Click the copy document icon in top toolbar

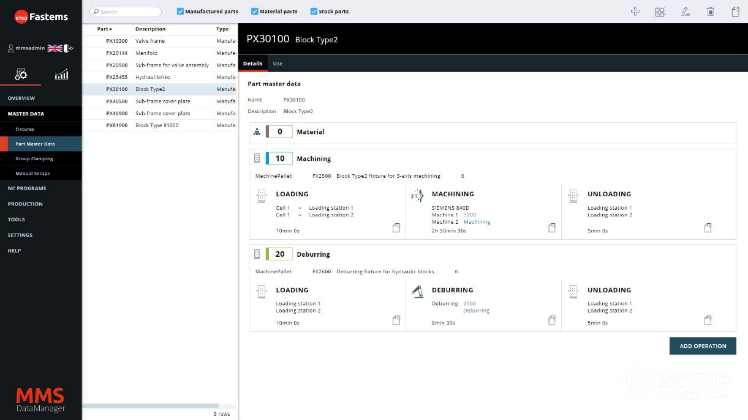pyautogui.click(x=736, y=12)
